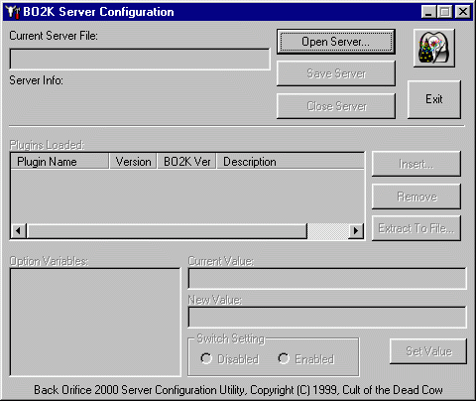The height and width of the screenshot is (401, 476).
Task: Click the grayed Close Server button
Action: tap(336, 106)
